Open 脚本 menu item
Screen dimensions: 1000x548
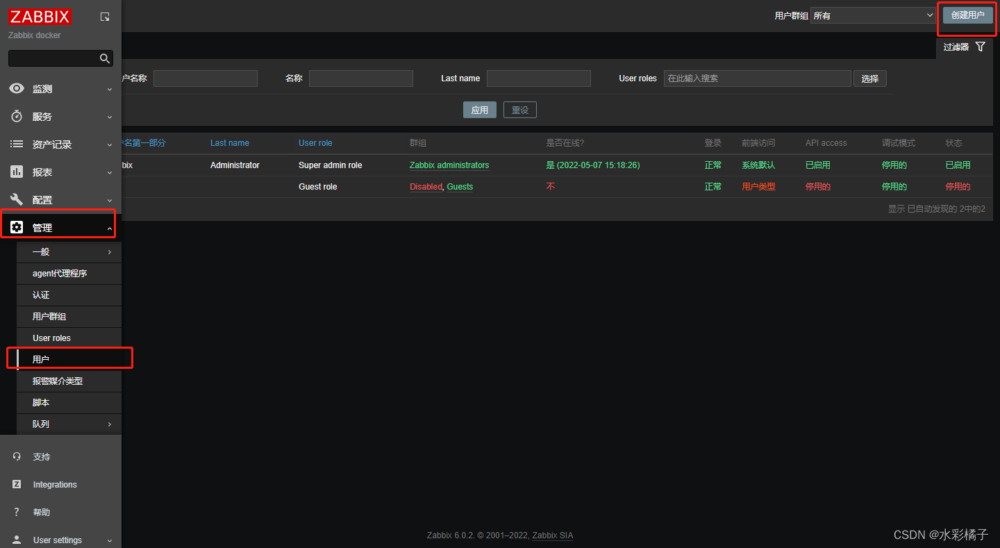[69, 403]
